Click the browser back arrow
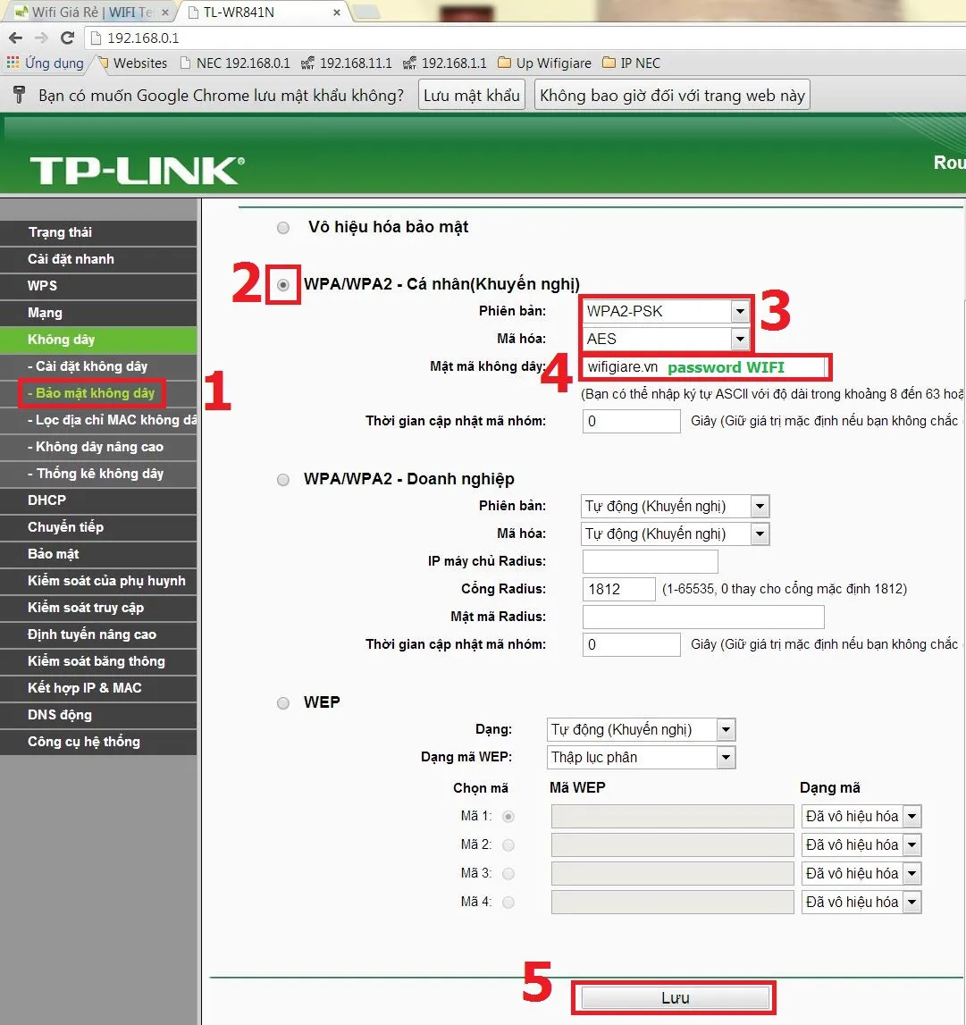Viewport: 966px width, 1025px height. pos(16,38)
